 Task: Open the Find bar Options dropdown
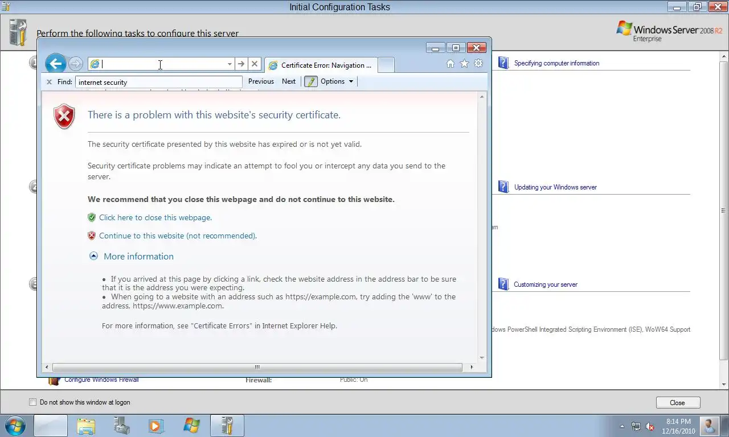click(x=337, y=81)
